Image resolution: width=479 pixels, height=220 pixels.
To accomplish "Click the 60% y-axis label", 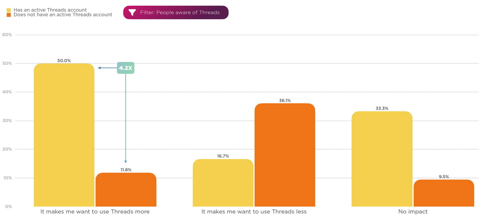I will point(7,35).
